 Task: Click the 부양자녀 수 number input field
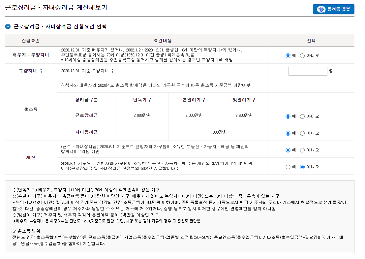[x=308, y=71]
